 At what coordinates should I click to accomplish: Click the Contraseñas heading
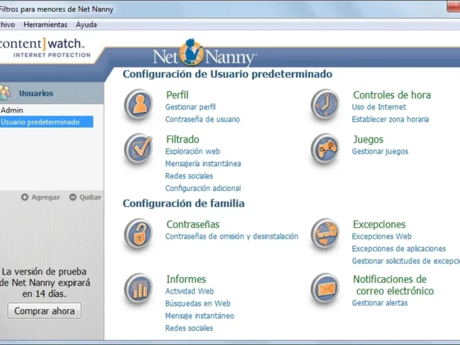tap(193, 224)
